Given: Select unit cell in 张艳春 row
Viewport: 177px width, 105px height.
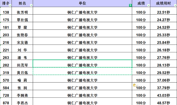Looking at the screenshot, I should click(x=83, y=33).
